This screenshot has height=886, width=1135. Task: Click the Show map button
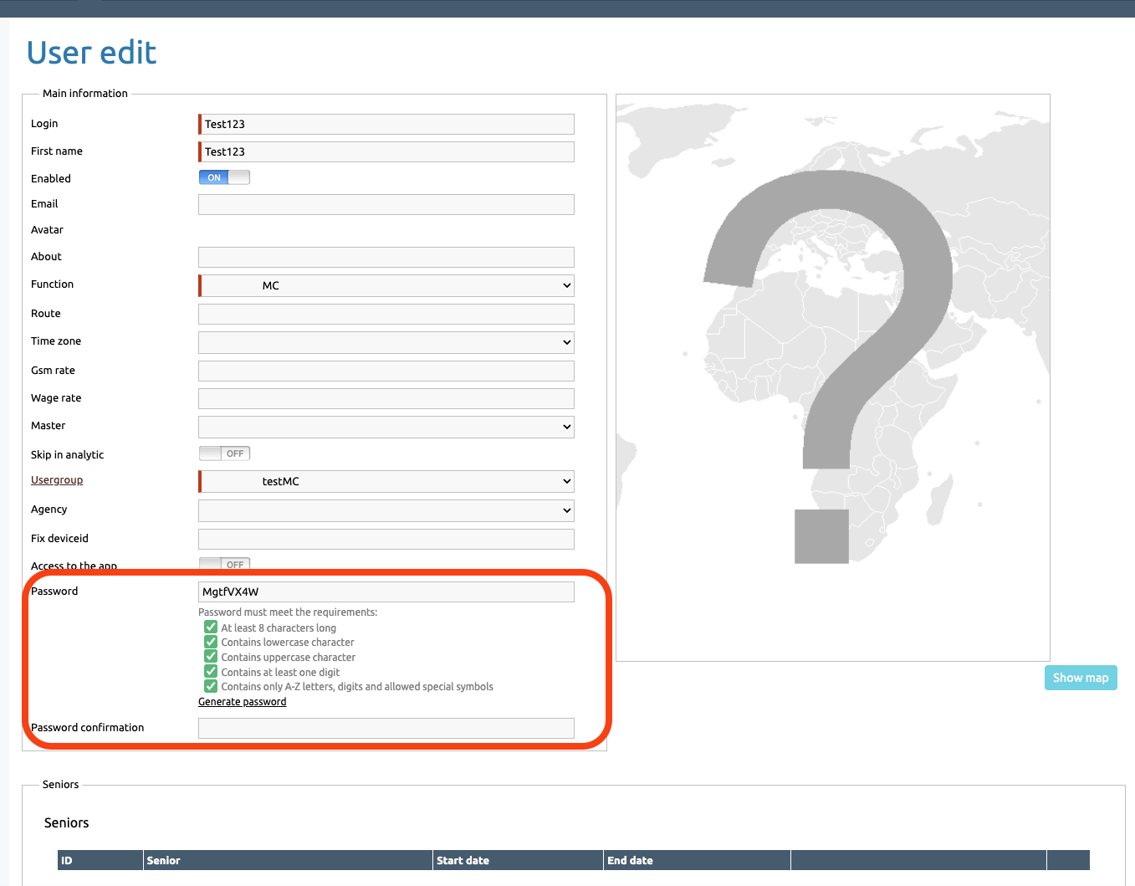tap(1080, 678)
